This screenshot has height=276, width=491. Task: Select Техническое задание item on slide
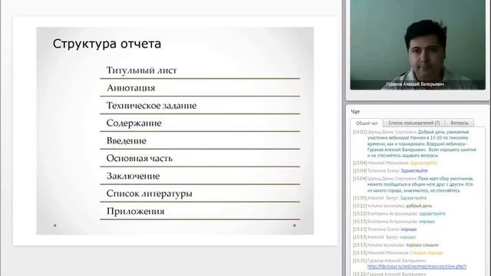coord(152,106)
